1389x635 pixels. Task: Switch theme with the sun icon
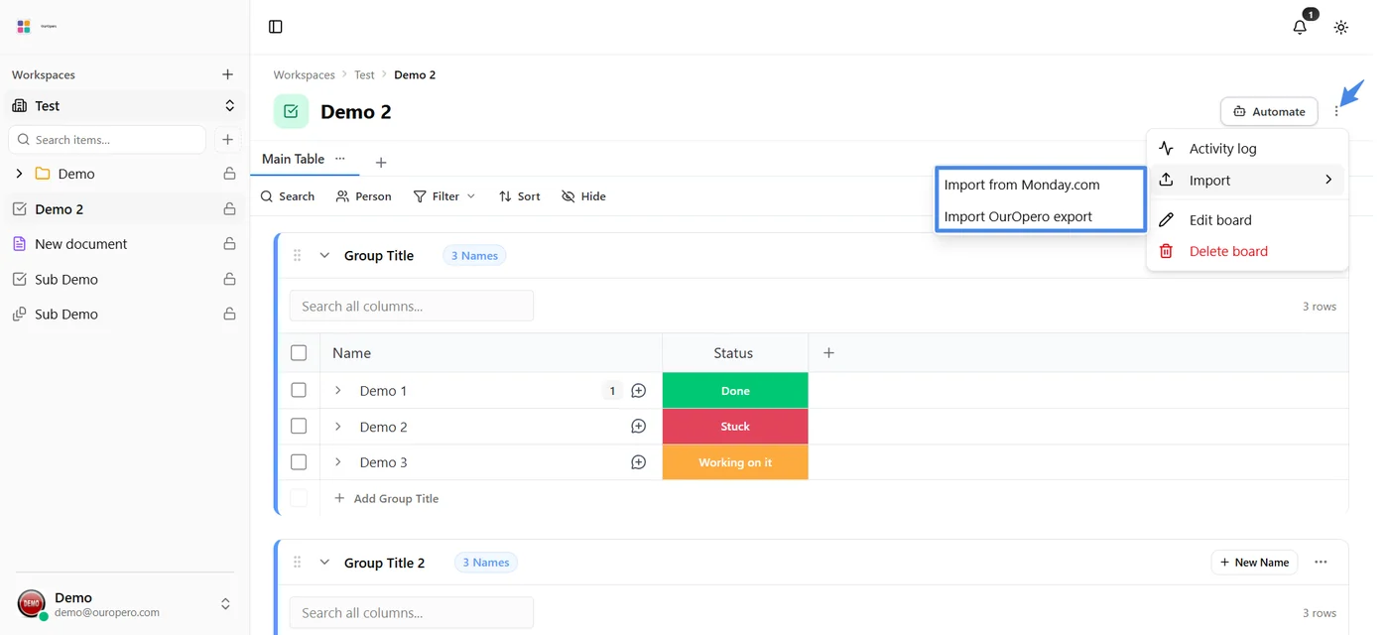click(x=1340, y=27)
